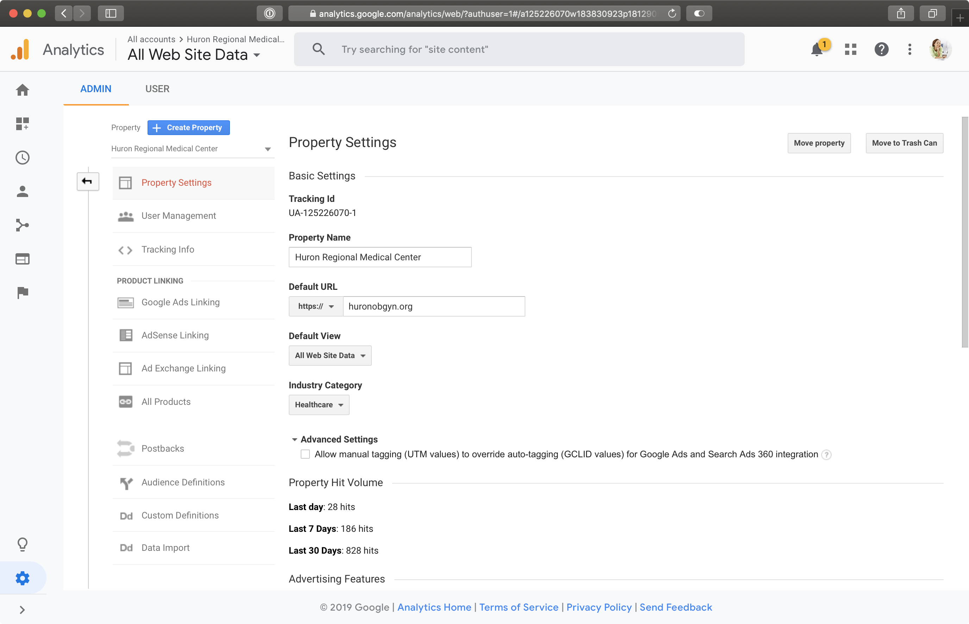Open Customization dashboards icon in sidebar

[x=22, y=123]
